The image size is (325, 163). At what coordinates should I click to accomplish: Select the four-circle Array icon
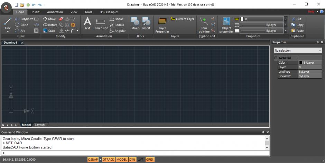point(67,25)
